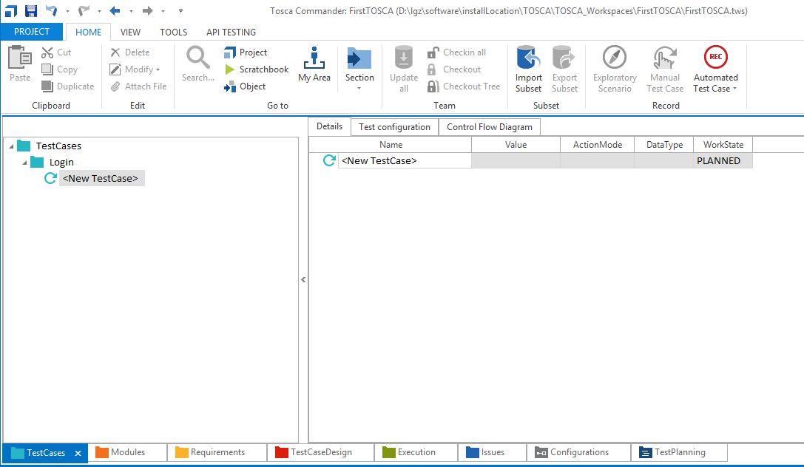Navigate back with the blue left arrow
804x467 pixels.
115,10
